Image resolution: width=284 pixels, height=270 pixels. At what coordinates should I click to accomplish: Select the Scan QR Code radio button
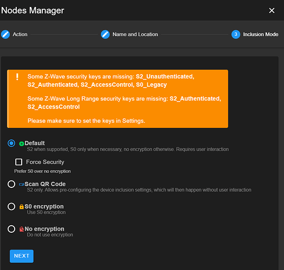(x=11, y=184)
